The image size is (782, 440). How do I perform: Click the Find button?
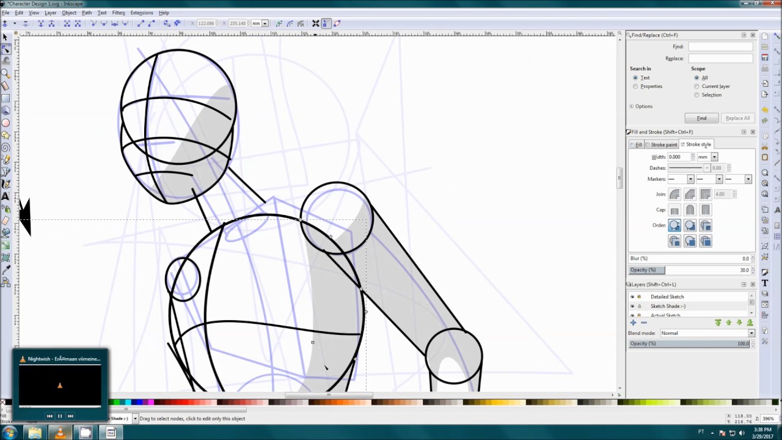[701, 118]
